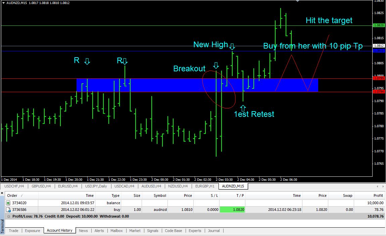Viewport: 386px width, 236px height.
Task: Select the Hit the target text label
Action: 329,20
